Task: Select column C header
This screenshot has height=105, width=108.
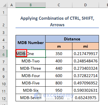Action: click(59, 5)
